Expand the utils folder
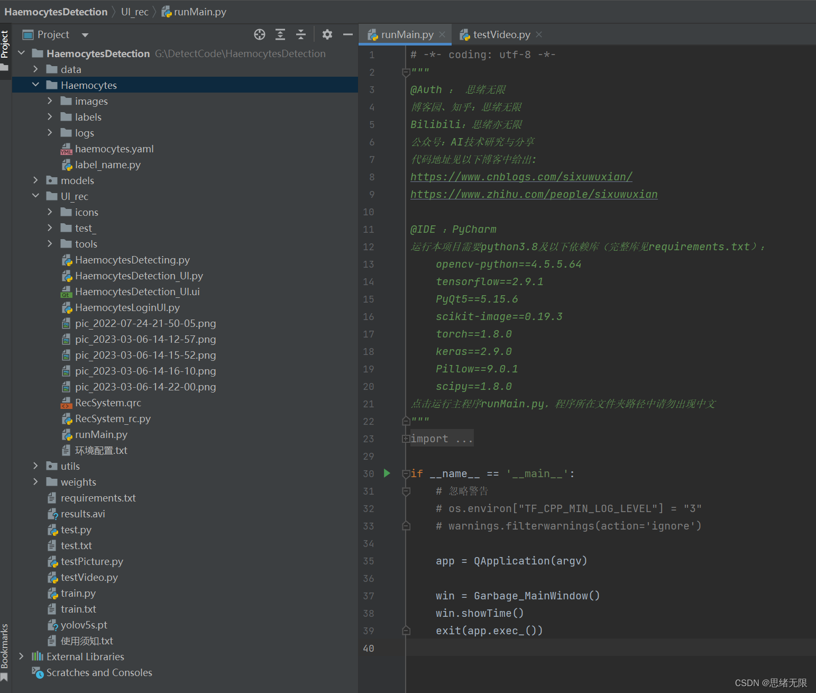816x693 pixels. [35, 466]
